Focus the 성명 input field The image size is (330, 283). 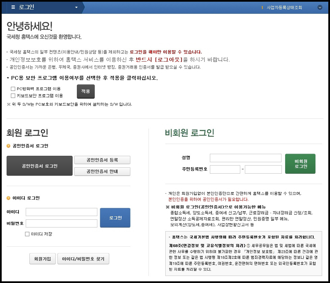(x=246, y=158)
